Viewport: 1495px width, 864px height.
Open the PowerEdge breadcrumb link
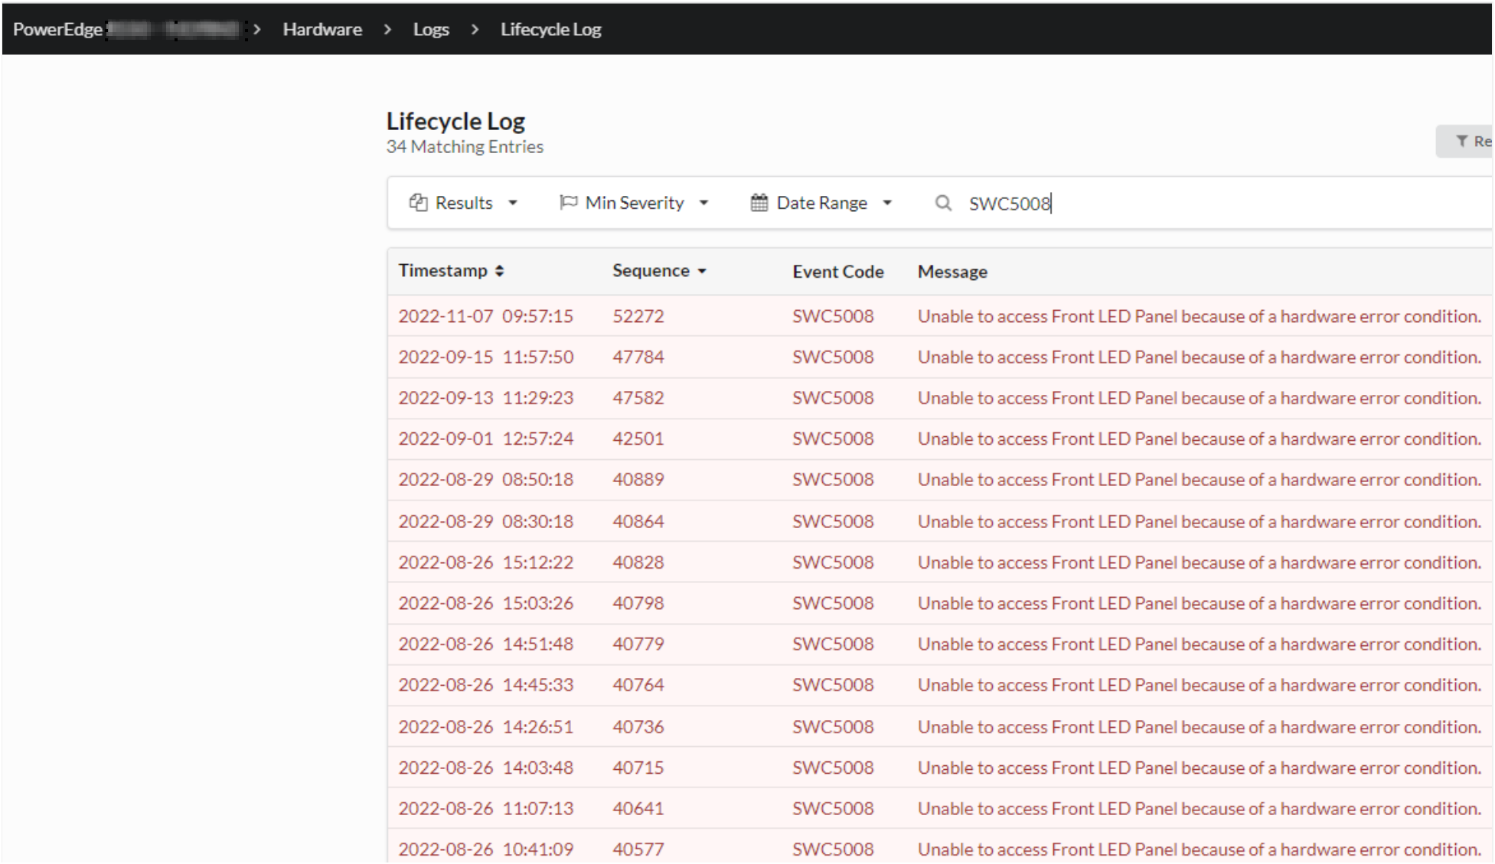57,29
